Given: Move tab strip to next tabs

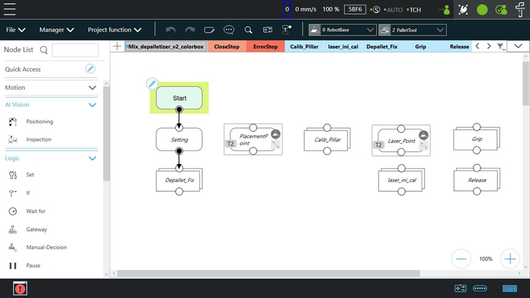Looking at the screenshot, I should tap(489, 47).
